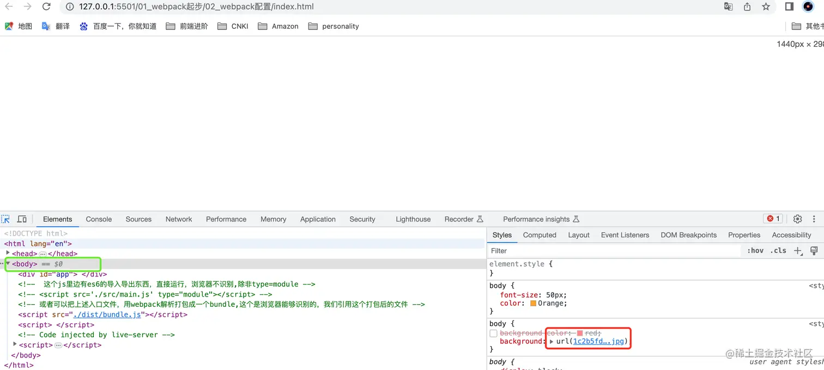Select the Elements tab
This screenshot has height=370, width=824.
[x=57, y=219]
